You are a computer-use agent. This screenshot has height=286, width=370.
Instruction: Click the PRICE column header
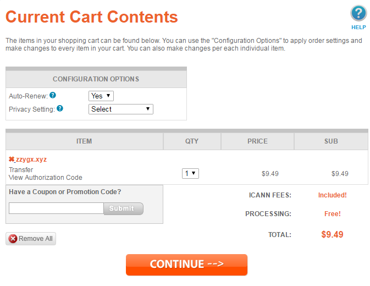[257, 141]
